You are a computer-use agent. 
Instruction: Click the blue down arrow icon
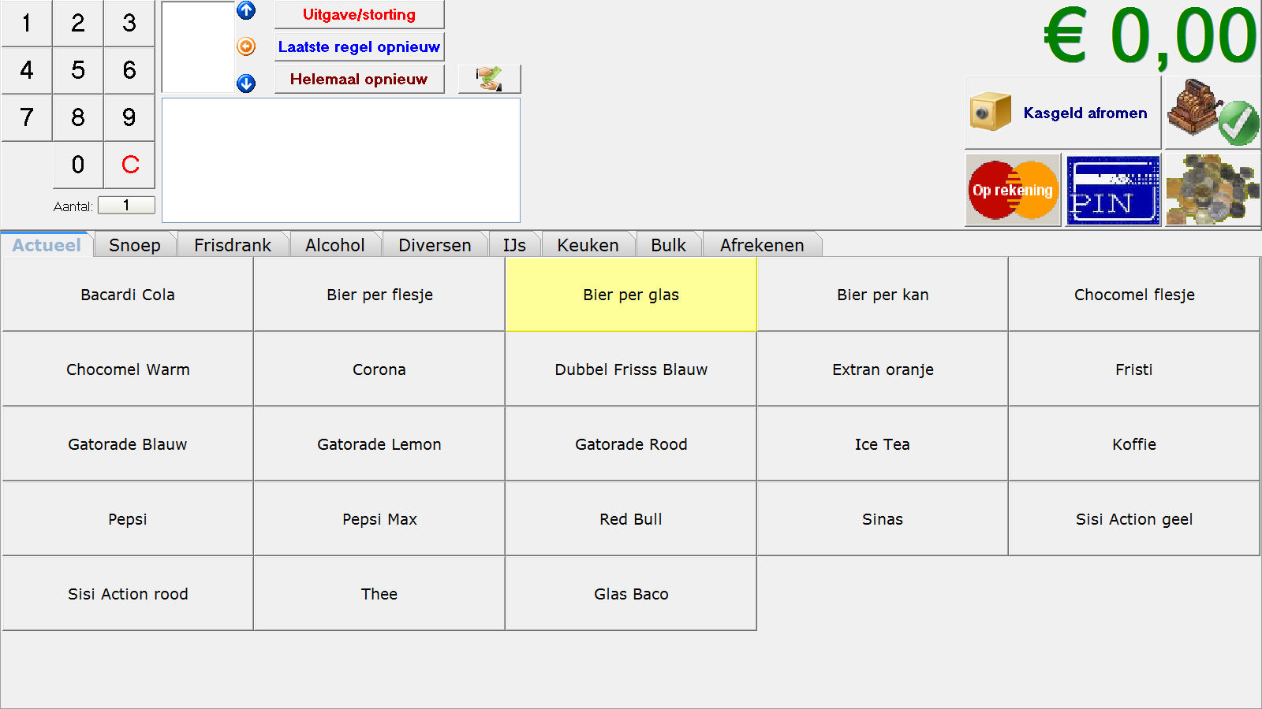[x=246, y=83]
